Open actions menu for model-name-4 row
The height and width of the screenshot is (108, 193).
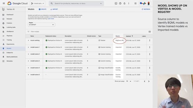(x=150, y=68)
